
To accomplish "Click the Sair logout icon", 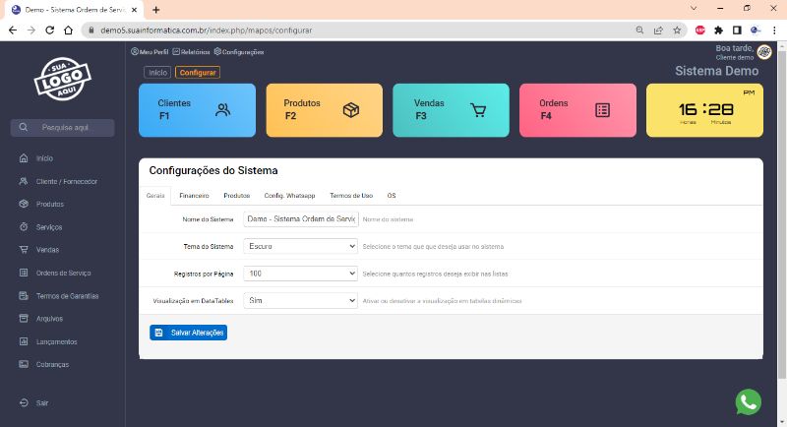I will tap(24, 402).
